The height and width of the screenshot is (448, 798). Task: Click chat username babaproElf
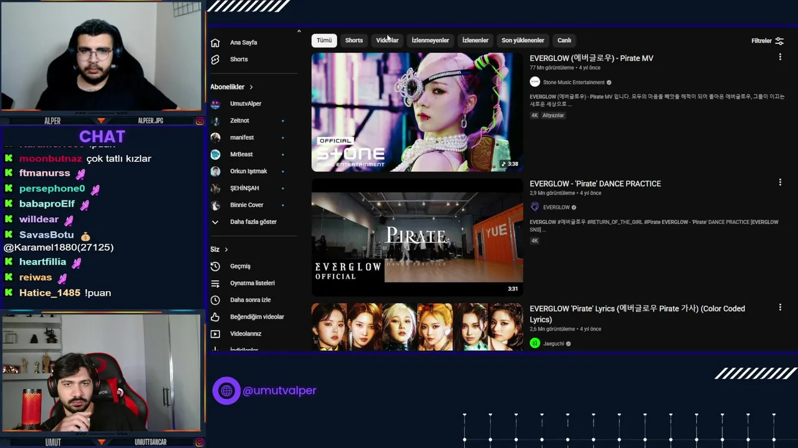pos(47,204)
